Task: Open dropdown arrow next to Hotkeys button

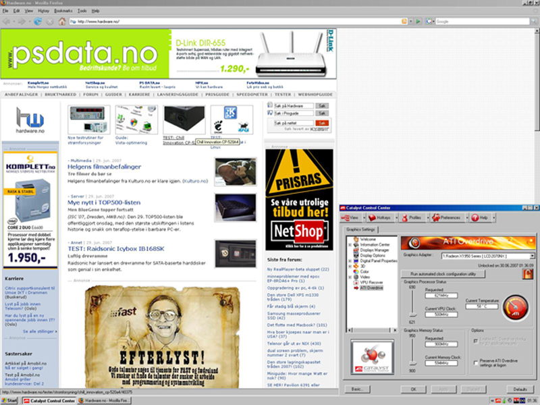Action: [x=396, y=217]
